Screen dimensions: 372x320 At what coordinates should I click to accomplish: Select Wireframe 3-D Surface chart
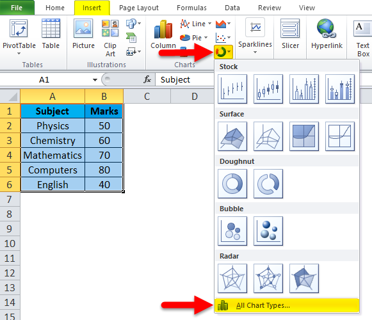(x=268, y=136)
